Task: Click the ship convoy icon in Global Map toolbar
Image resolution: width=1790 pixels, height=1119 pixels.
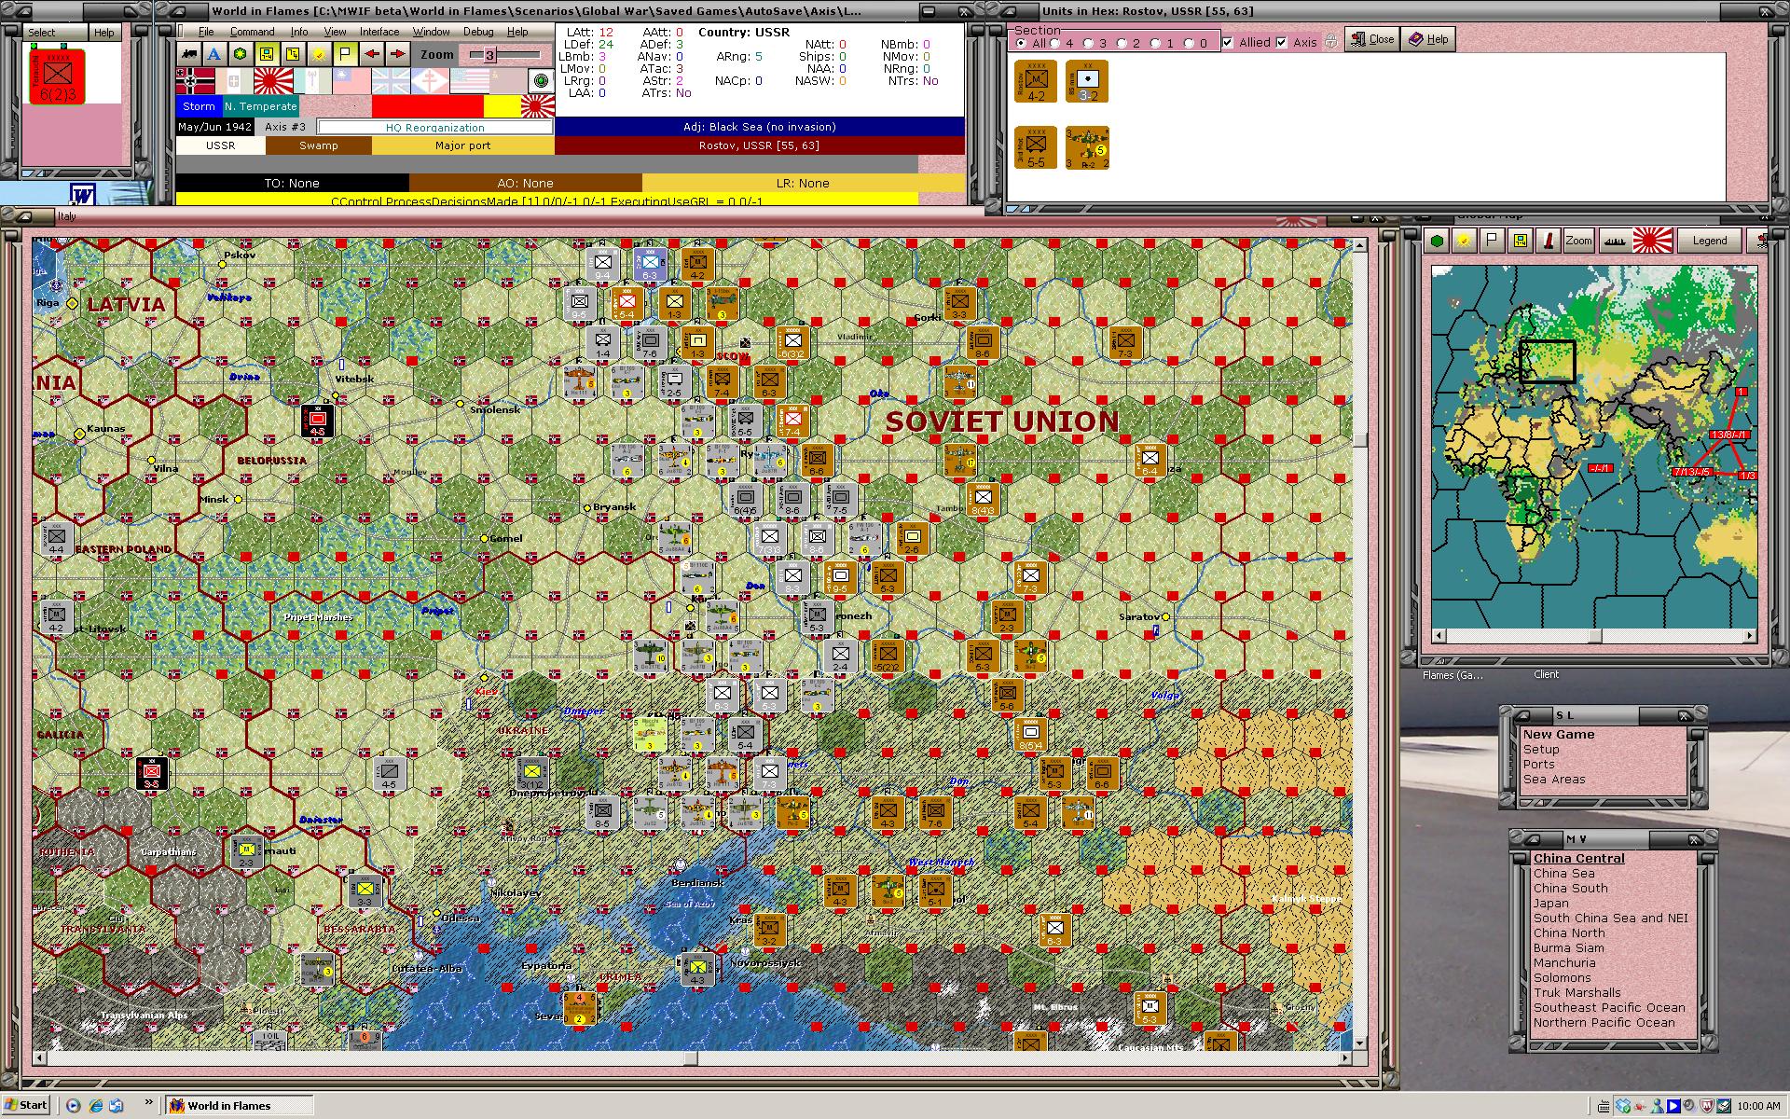Action: (x=1615, y=241)
